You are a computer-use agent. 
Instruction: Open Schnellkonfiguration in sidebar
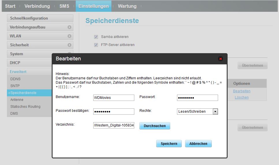[40, 18]
